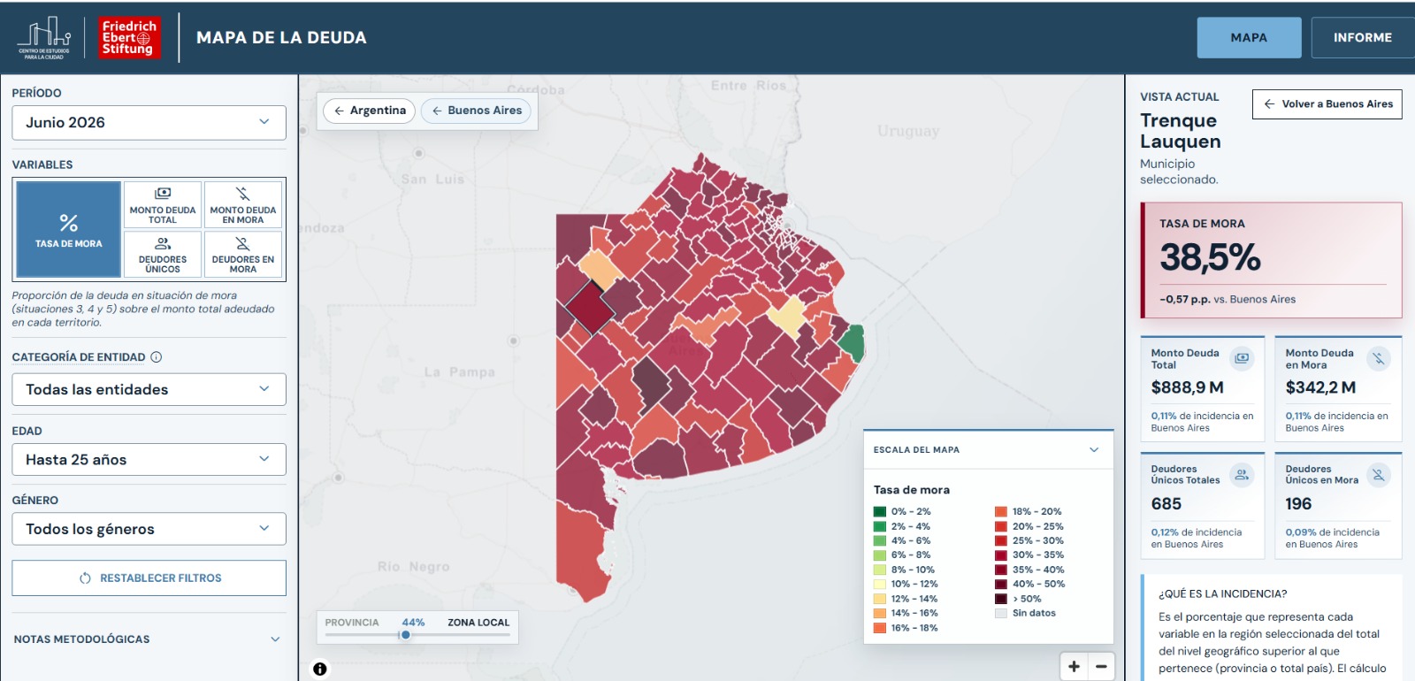Collapse the Escala del Mapa legend
The image size is (1415, 681).
pyautogui.click(x=1094, y=450)
